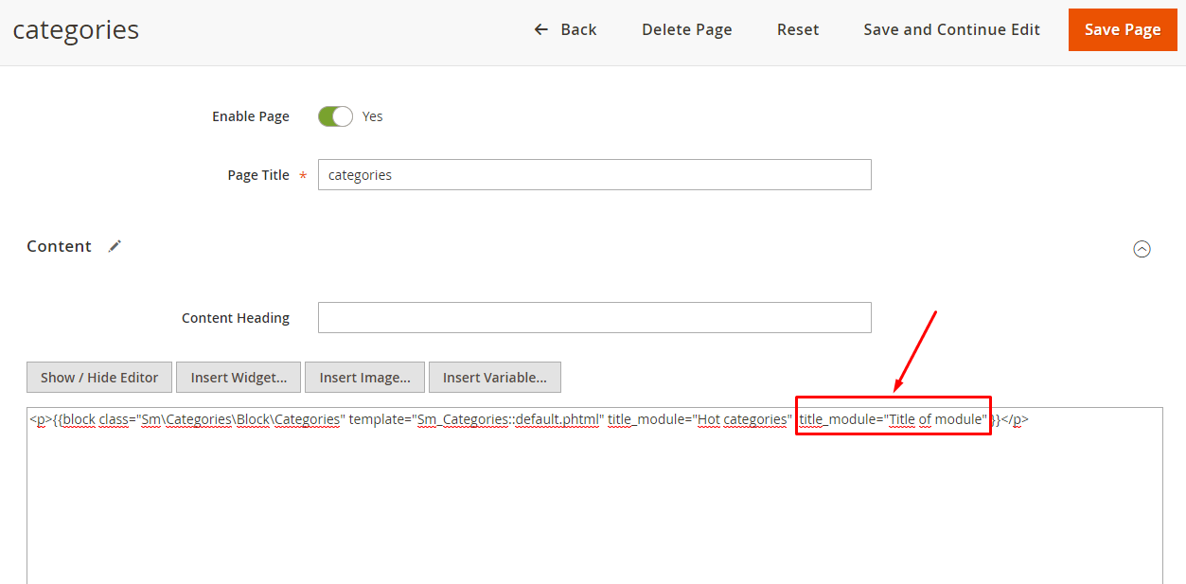Viewport: 1186px width, 584px height.
Task: Click the Enable Page label
Action: coord(251,116)
